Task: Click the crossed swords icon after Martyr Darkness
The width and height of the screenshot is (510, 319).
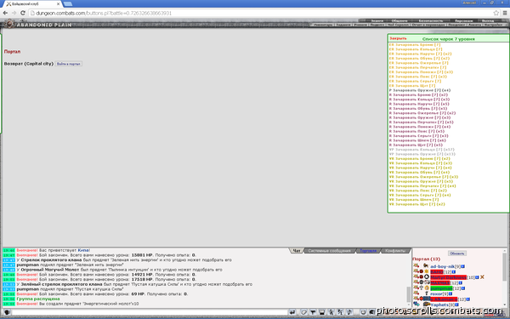Action: (x=482, y=277)
